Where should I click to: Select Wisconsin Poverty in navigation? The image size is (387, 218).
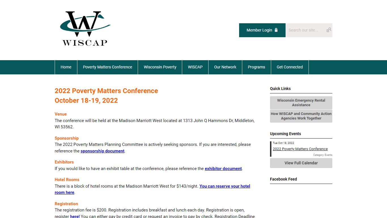coord(160,67)
